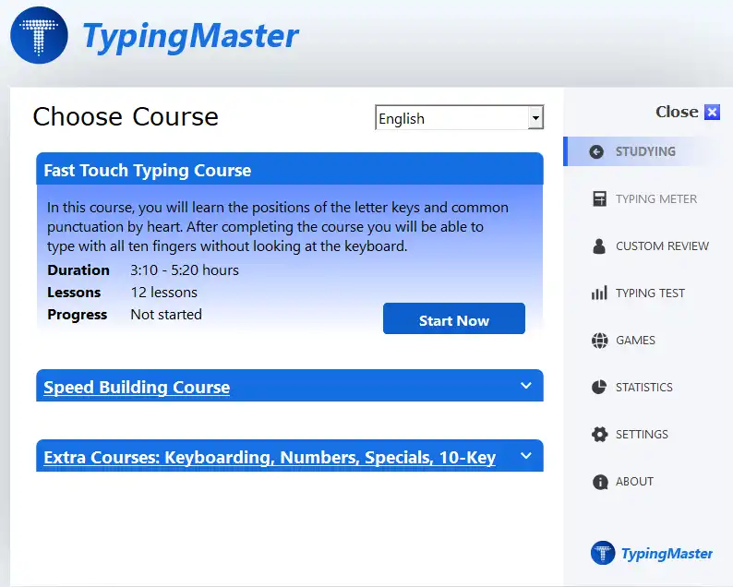Click the small TypingMaster logo in sidebar

603,553
